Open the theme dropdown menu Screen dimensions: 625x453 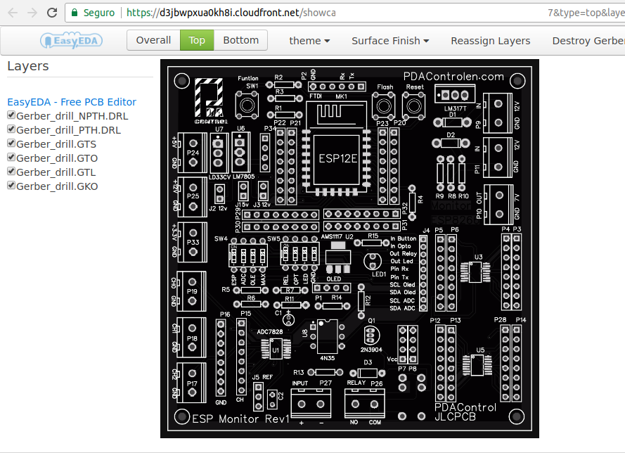tap(309, 41)
